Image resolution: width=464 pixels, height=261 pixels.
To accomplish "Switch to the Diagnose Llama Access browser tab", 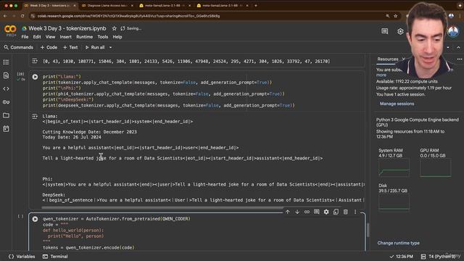I will (107, 5).
